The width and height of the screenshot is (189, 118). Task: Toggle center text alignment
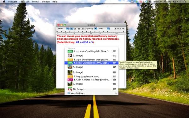pyautogui.click(x=75, y=29)
